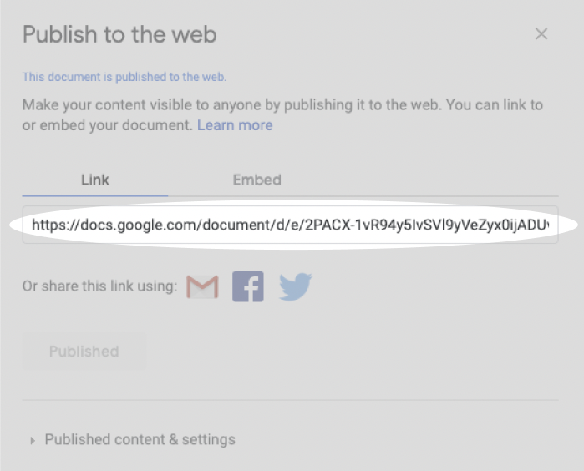This screenshot has width=584, height=471.
Task: Click the Published button
Action: click(x=84, y=351)
